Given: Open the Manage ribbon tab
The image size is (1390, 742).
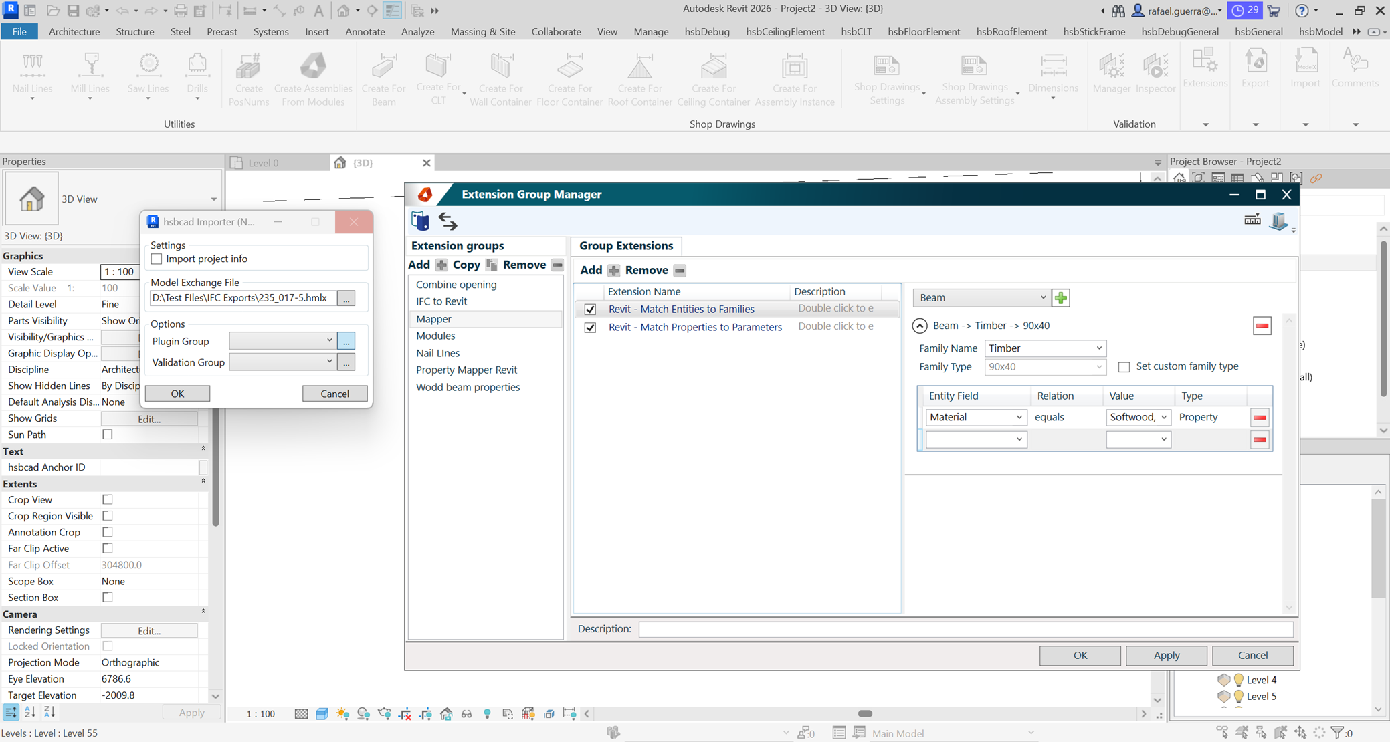Looking at the screenshot, I should (x=650, y=31).
